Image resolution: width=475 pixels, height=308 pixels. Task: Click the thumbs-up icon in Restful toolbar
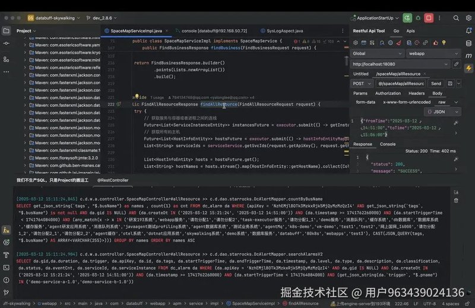(436, 43)
